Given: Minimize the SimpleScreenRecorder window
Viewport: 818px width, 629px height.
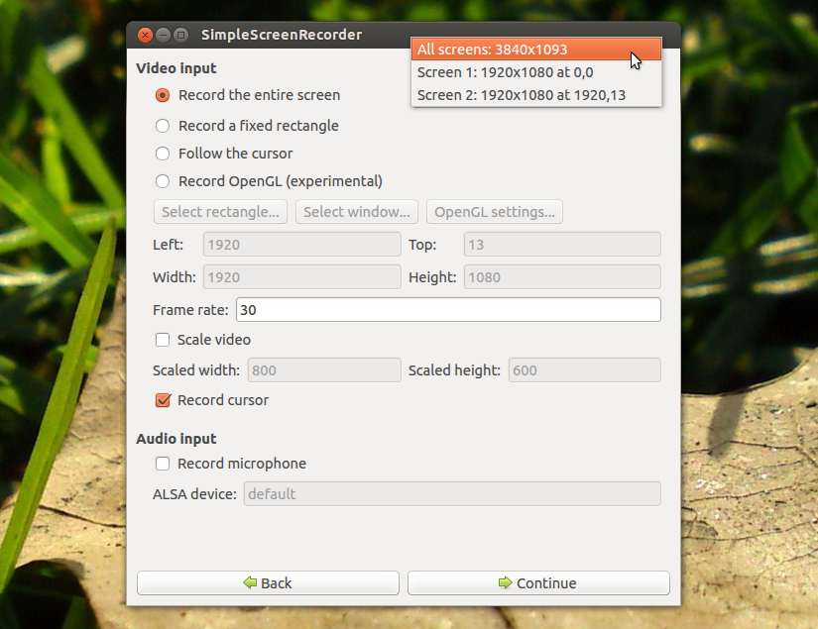Looking at the screenshot, I should (164, 35).
